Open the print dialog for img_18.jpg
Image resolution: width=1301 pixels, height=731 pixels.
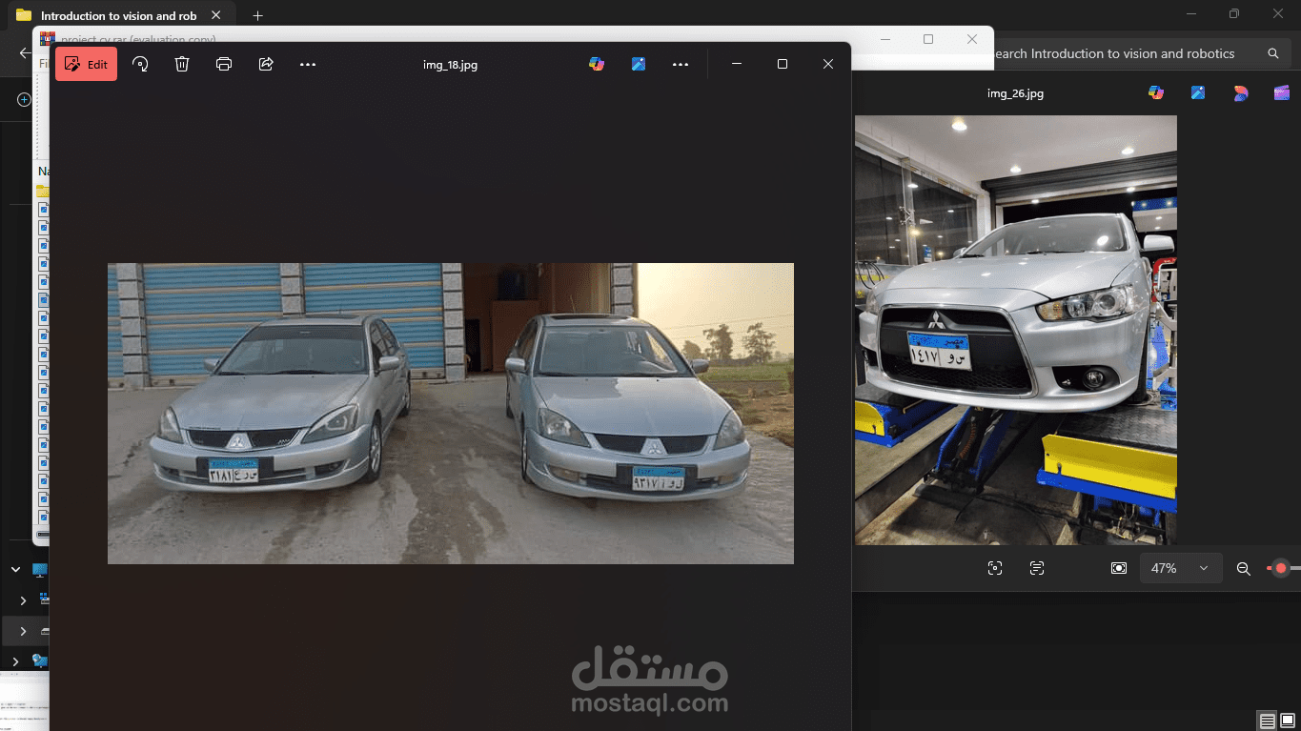pyautogui.click(x=224, y=64)
